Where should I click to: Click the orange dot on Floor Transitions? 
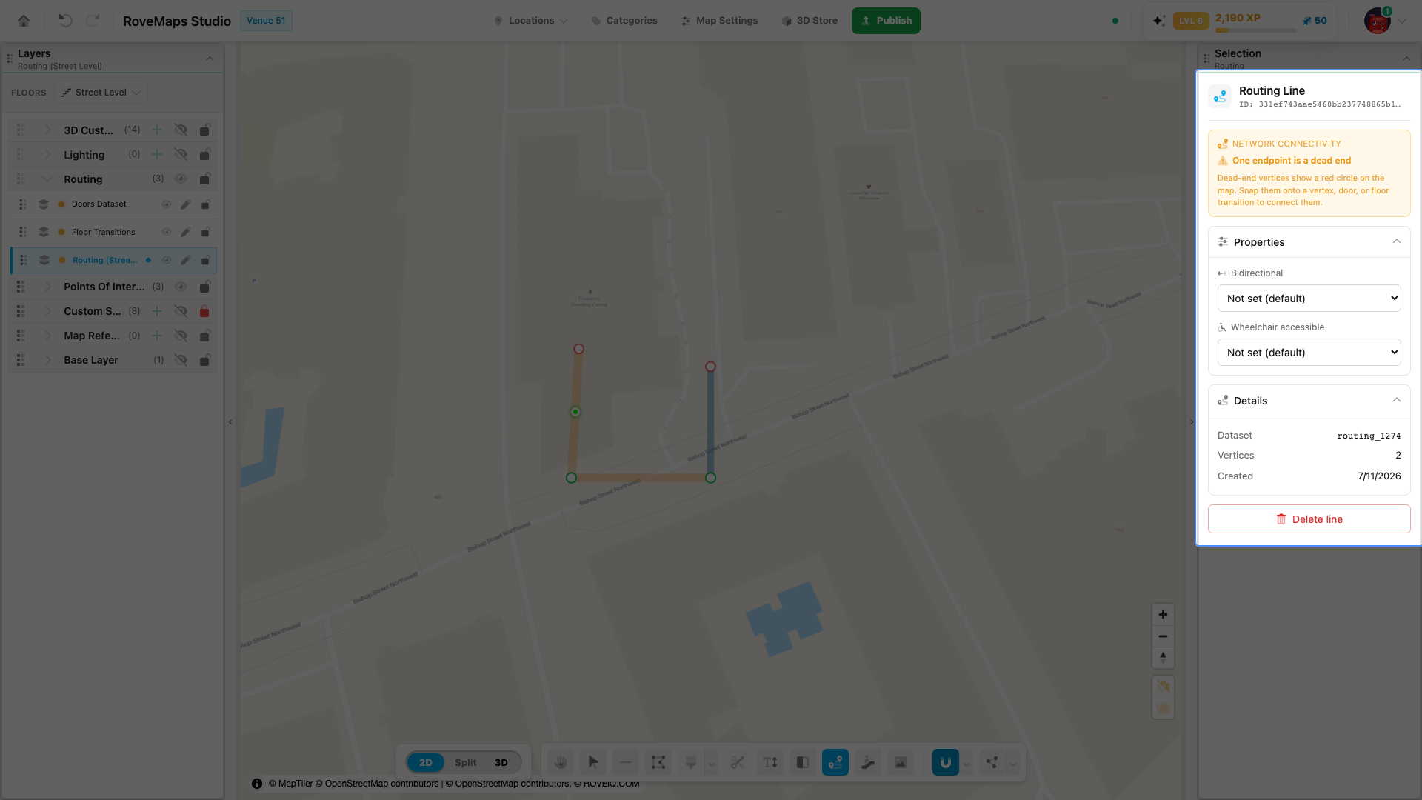pos(61,232)
